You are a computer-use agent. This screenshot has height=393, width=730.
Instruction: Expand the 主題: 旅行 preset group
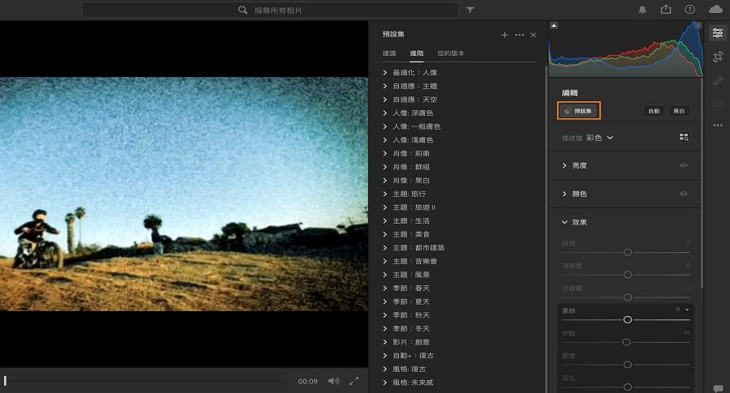(x=385, y=194)
